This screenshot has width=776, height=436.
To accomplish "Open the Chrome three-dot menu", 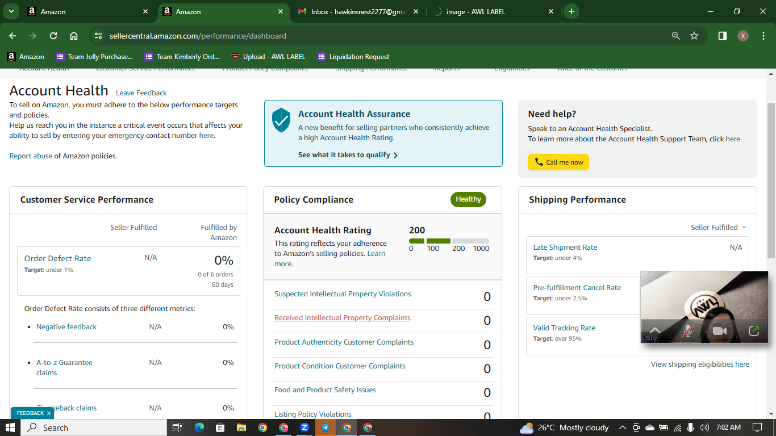I will [x=762, y=36].
